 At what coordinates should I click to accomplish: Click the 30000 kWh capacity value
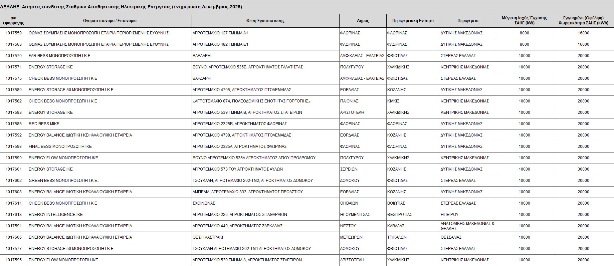click(583, 169)
